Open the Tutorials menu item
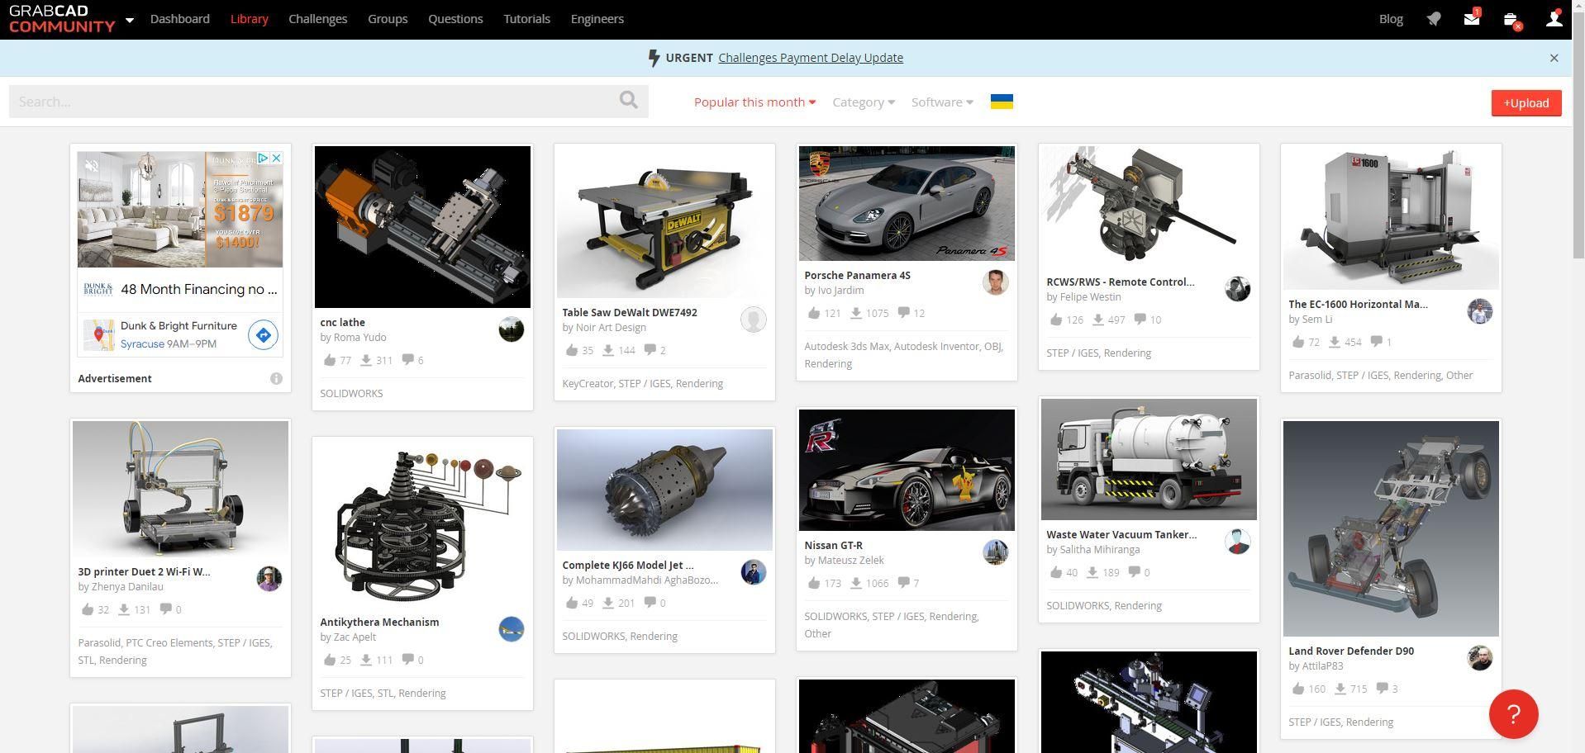This screenshot has height=753, width=1585. pos(526,19)
